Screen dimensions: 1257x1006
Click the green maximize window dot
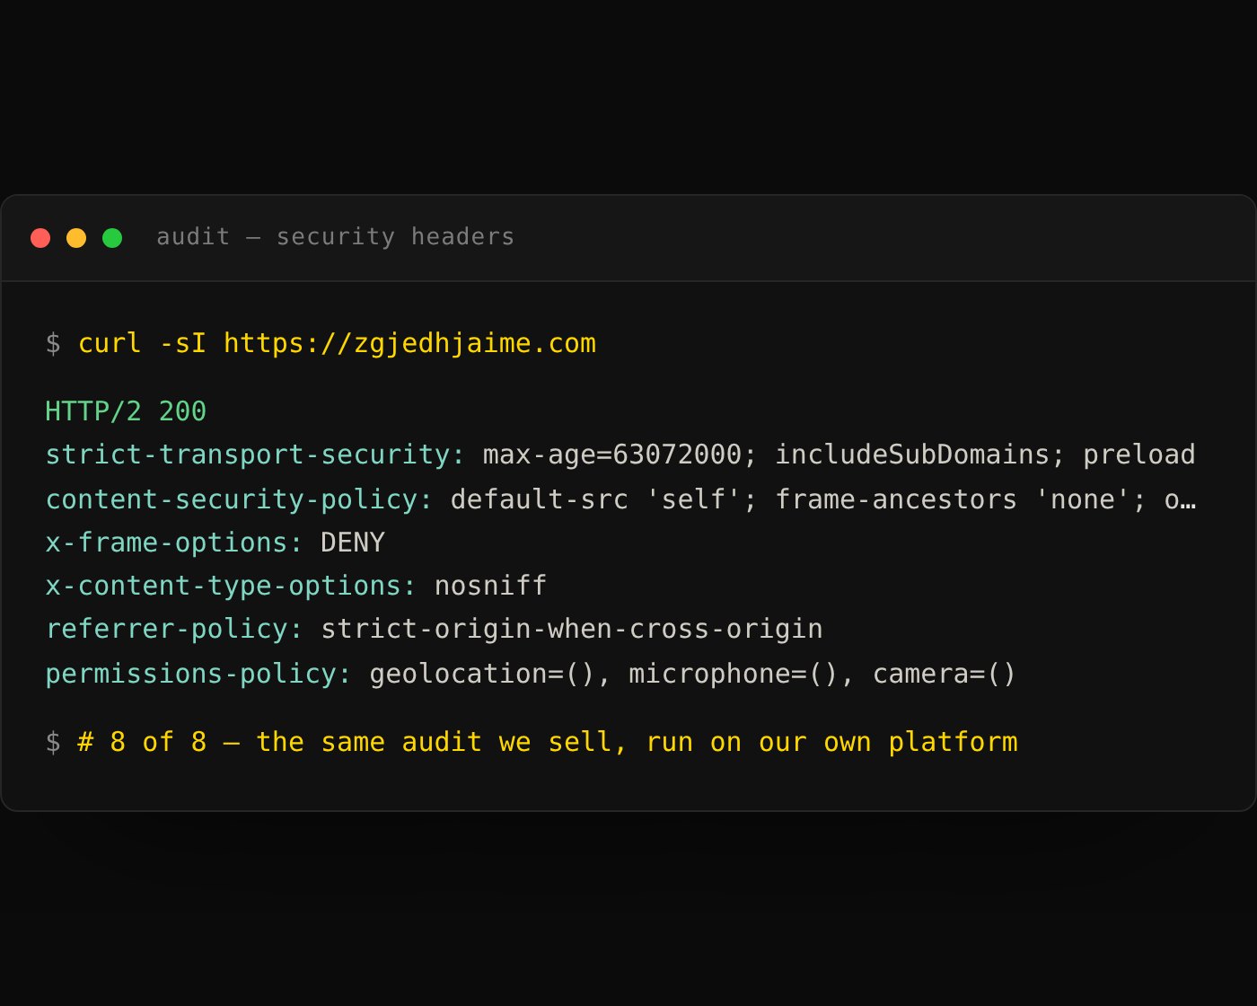click(x=112, y=238)
